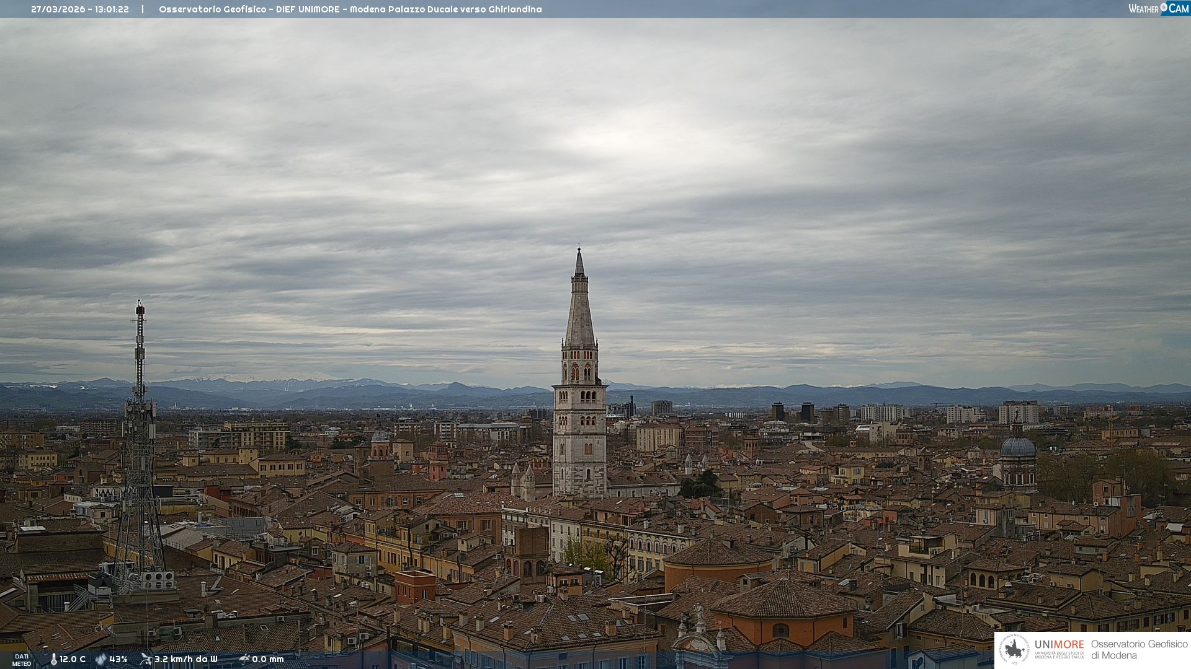Click the 0.0 mm rainfall value
Image resolution: width=1191 pixels, height=669 pixels.
[267, 659]
